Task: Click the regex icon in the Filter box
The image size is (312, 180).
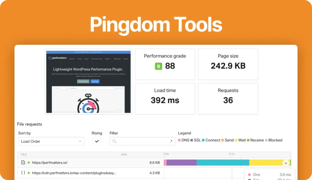Action: [171, 141]
